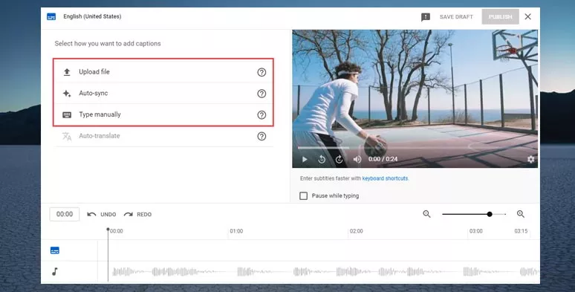Open help for Type manually
Viewport: 575px width, 292px height.
[261, 115]
